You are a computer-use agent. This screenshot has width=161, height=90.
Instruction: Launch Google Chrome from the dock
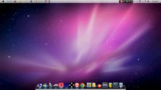click(82, 85)
